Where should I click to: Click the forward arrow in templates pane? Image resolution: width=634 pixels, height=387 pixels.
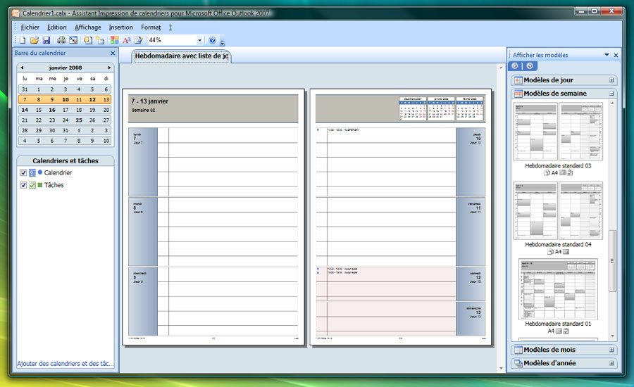[529, 66]
